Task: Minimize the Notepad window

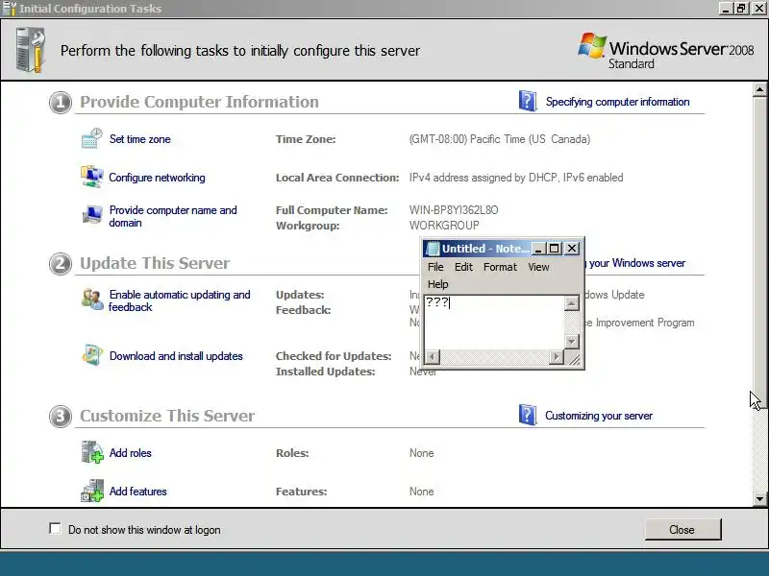Action: pos(538,249)
